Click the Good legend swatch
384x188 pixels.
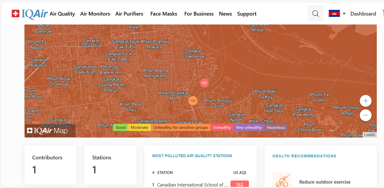pos(121,127)
